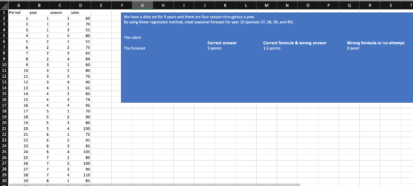Viewport: 413px width, 186px height.
Task: Select column M header
Action: (x=266, y=5)
